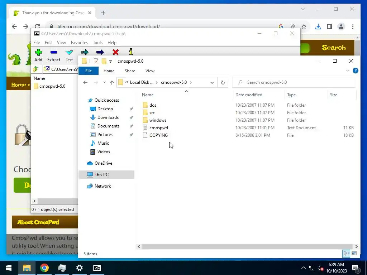The width and height of the screenshot is (367, 275).
Task: Click the Chrome address bar URL
Action: pyautogui.click(x=109, y=26)
